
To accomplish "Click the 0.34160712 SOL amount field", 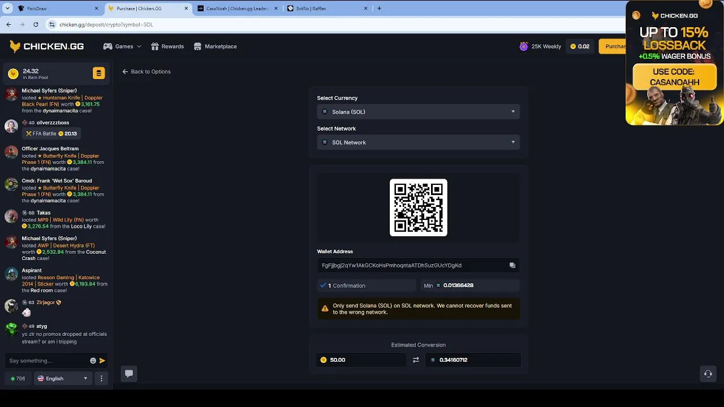I will [473, 360].
